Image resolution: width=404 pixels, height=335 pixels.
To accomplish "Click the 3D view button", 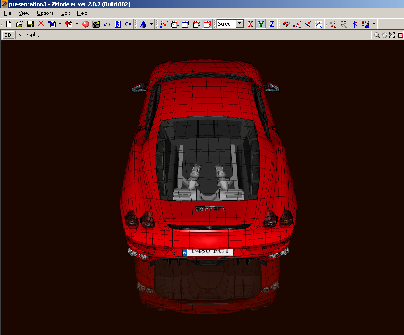I will click(8, 35).
